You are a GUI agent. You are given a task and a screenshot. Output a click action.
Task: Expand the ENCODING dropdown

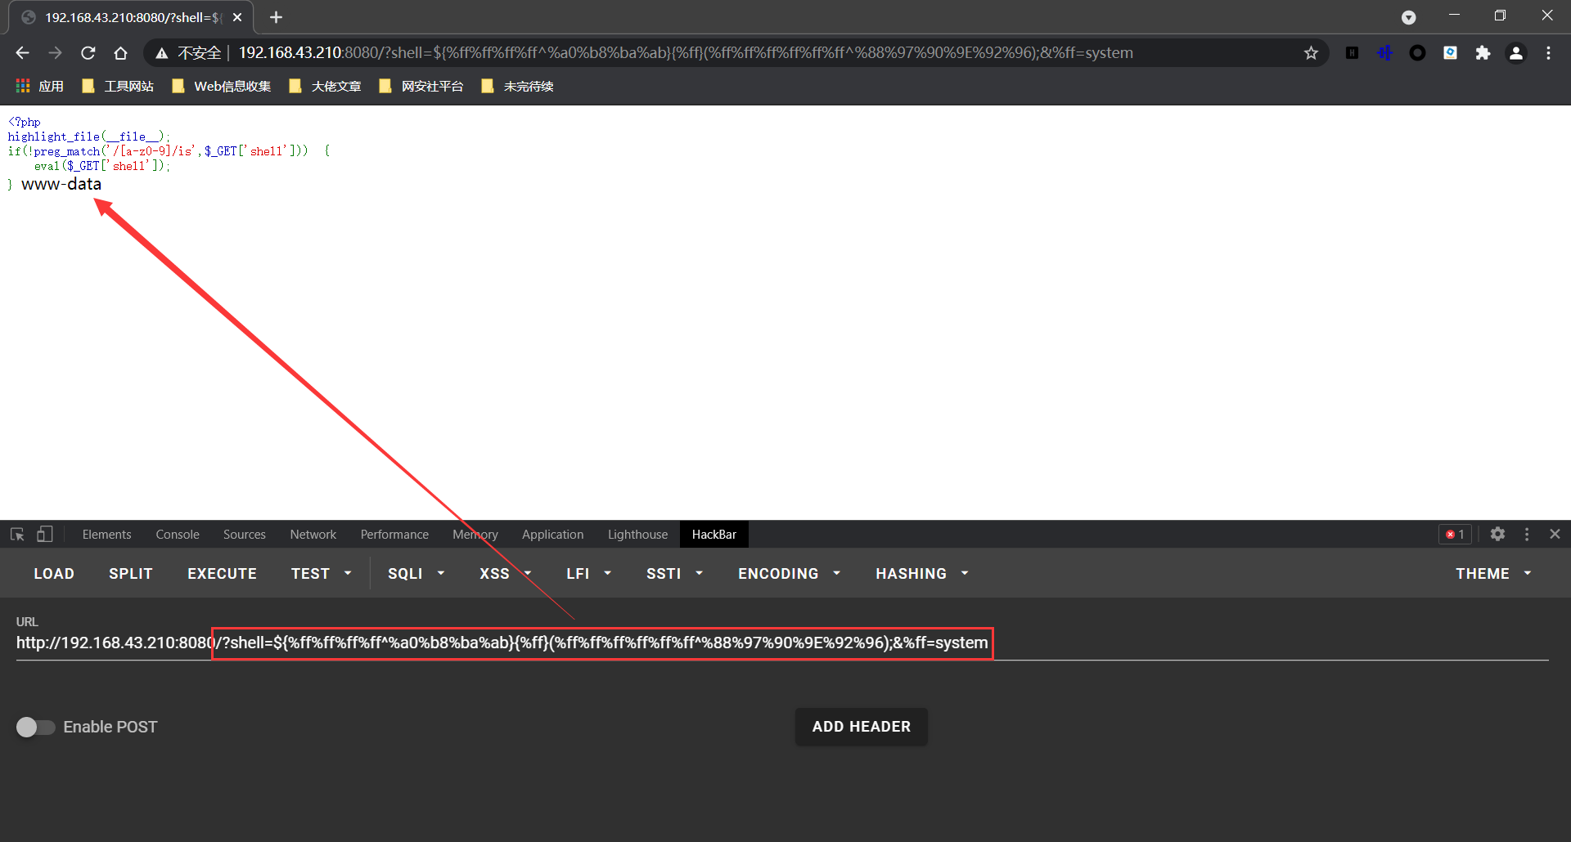[789, 574]
